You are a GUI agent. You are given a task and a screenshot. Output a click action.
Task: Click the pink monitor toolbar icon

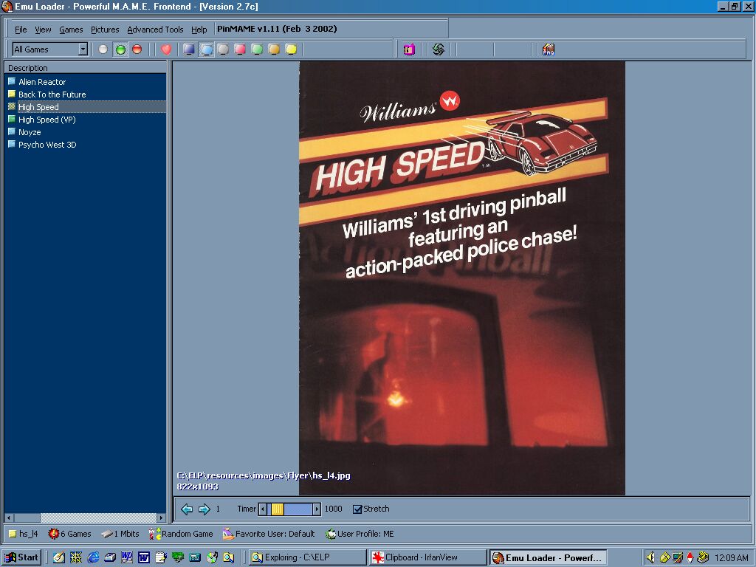tap(240, 49)
